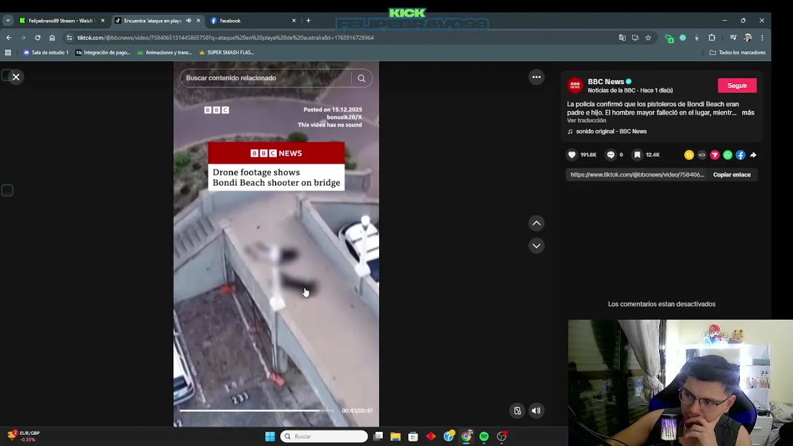
Task: Go back with the browser back arrow
Action: click(x=9, y=38)
